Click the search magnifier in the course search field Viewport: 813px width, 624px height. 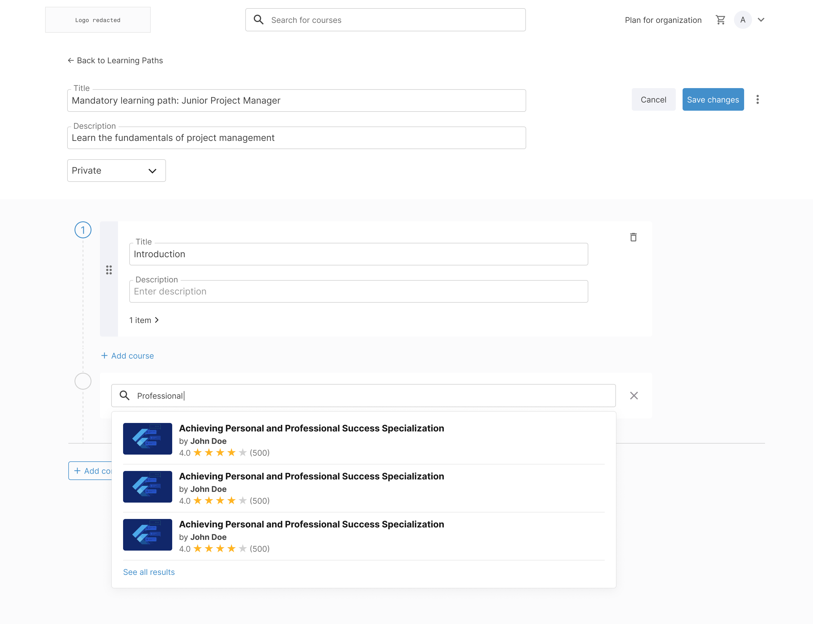pos(259,20)
